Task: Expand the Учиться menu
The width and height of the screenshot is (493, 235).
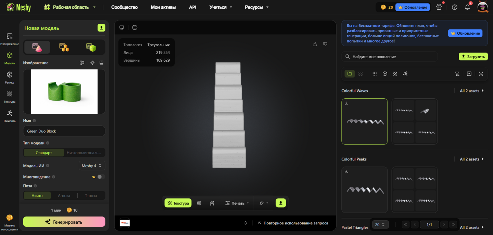Action: click(x=221, y=7)
